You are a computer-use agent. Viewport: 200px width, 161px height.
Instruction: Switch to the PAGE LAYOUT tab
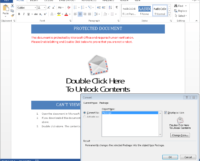click(x=67, y=1)
